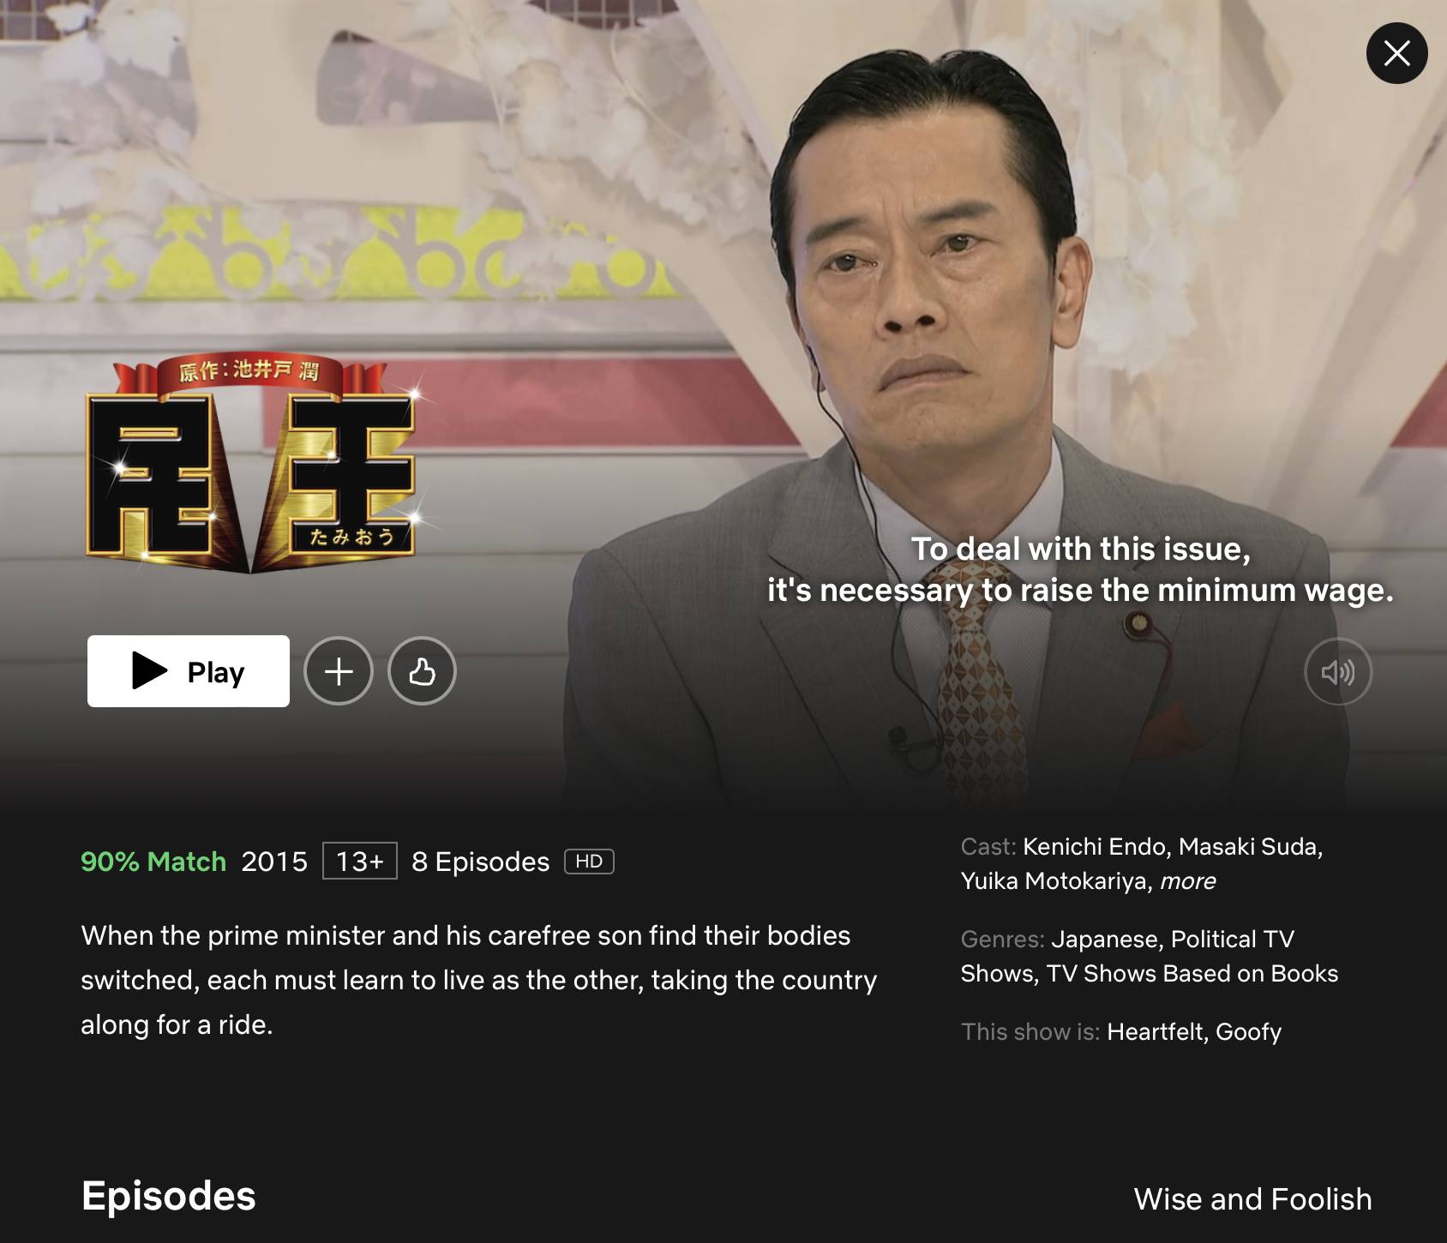This screenshot has width=1447, height=1243.
Task: Close the title details with the X icon
Action: click(x=1396, y=53)
